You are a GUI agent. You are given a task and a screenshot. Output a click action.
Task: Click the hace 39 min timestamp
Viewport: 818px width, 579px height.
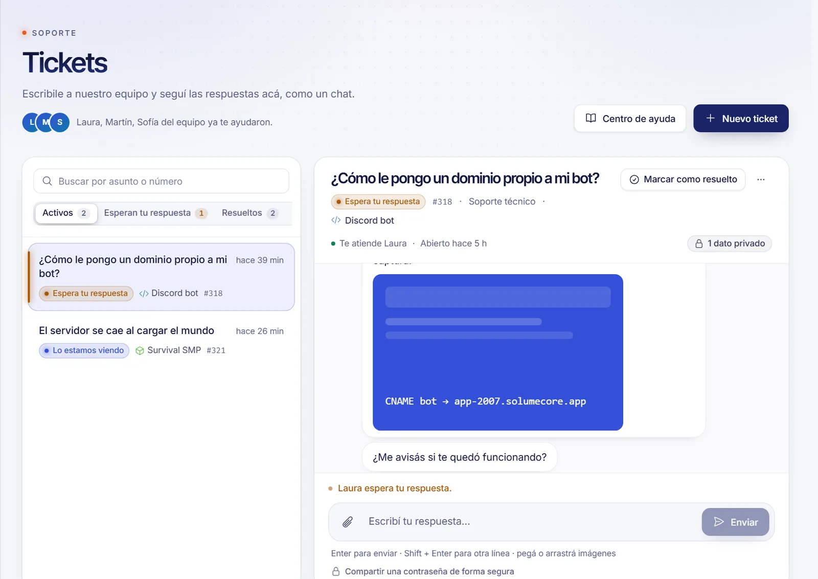coord(260,260)
